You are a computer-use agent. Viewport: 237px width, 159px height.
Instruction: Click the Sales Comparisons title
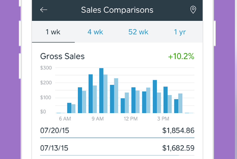(117, 10)
